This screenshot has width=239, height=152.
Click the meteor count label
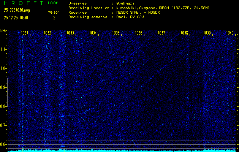pos(53,12)
